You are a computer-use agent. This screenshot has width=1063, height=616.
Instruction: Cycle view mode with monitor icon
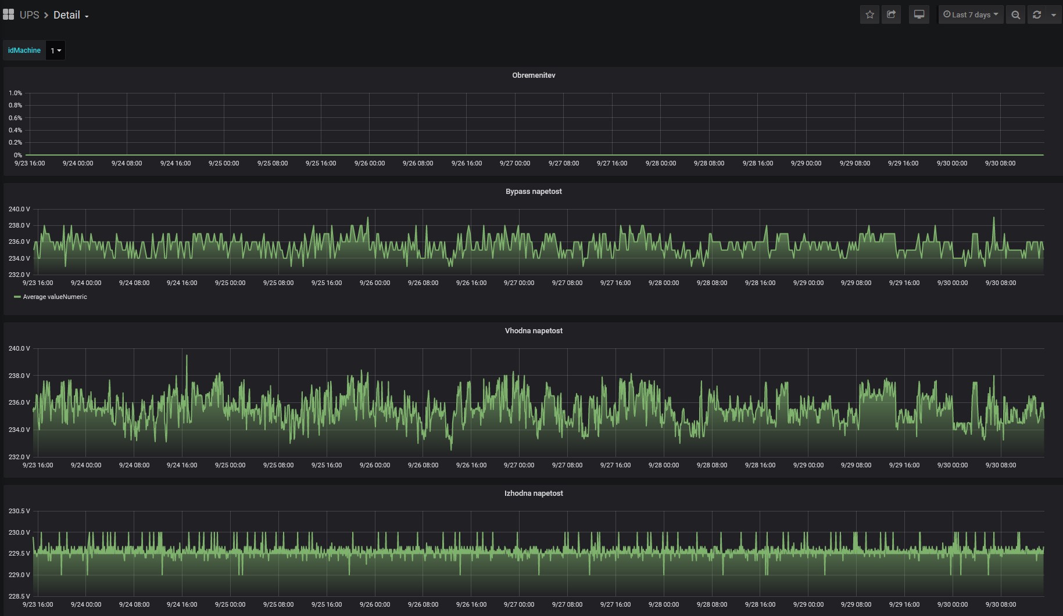[919, 15]
